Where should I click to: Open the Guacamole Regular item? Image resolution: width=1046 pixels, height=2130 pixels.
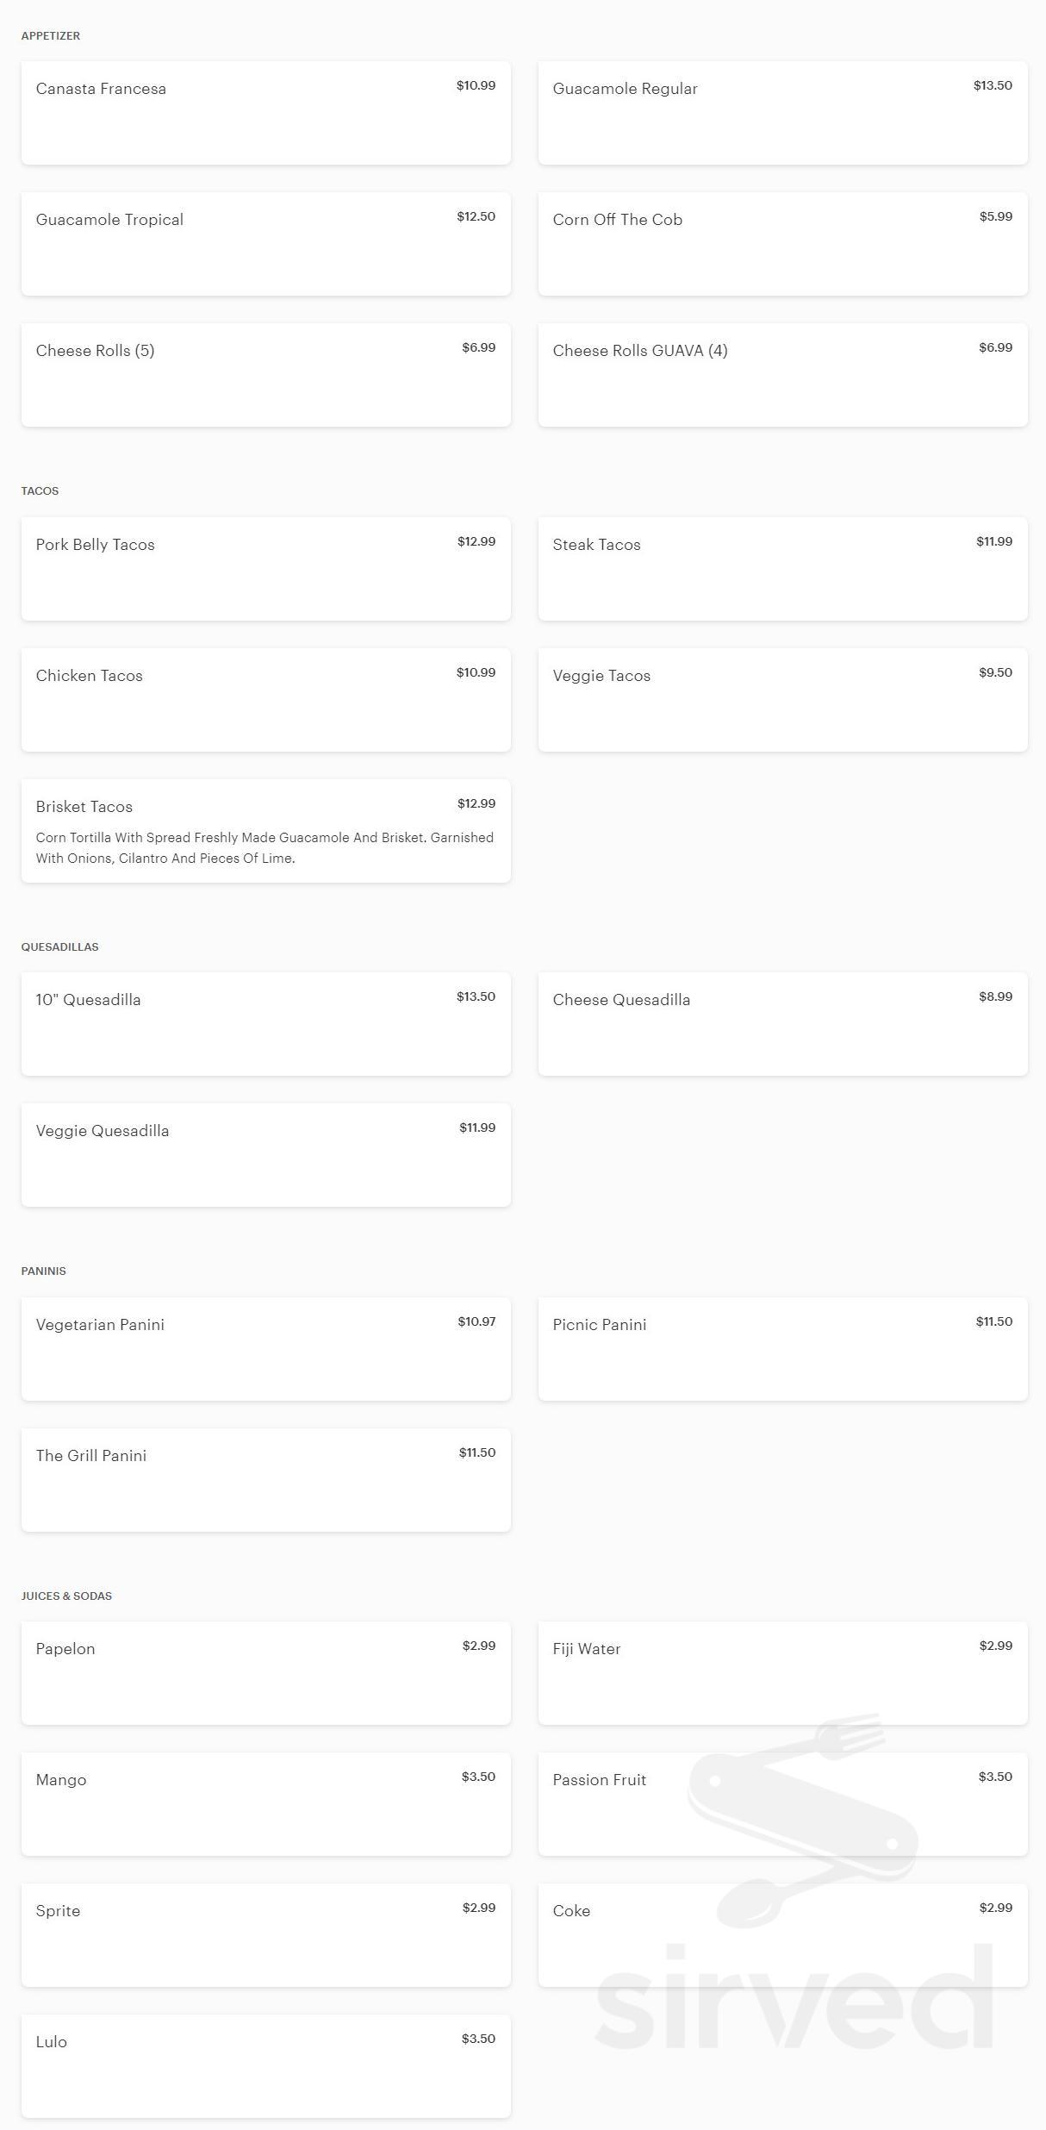coord(782,113)
